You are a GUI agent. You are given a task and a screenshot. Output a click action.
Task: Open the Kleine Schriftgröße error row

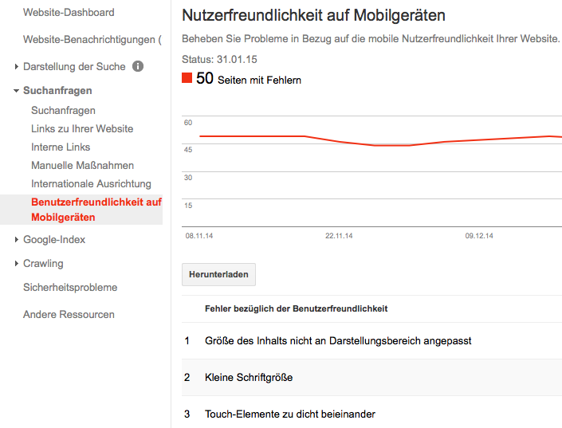click(371, 378)
